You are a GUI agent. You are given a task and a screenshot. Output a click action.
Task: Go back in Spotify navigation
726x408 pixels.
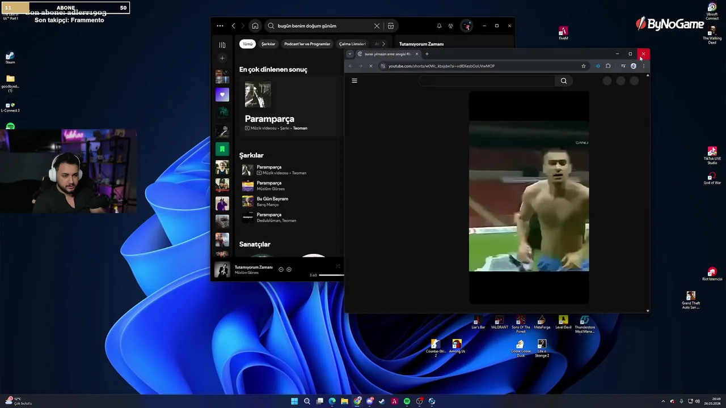click(x=234, y=25)
